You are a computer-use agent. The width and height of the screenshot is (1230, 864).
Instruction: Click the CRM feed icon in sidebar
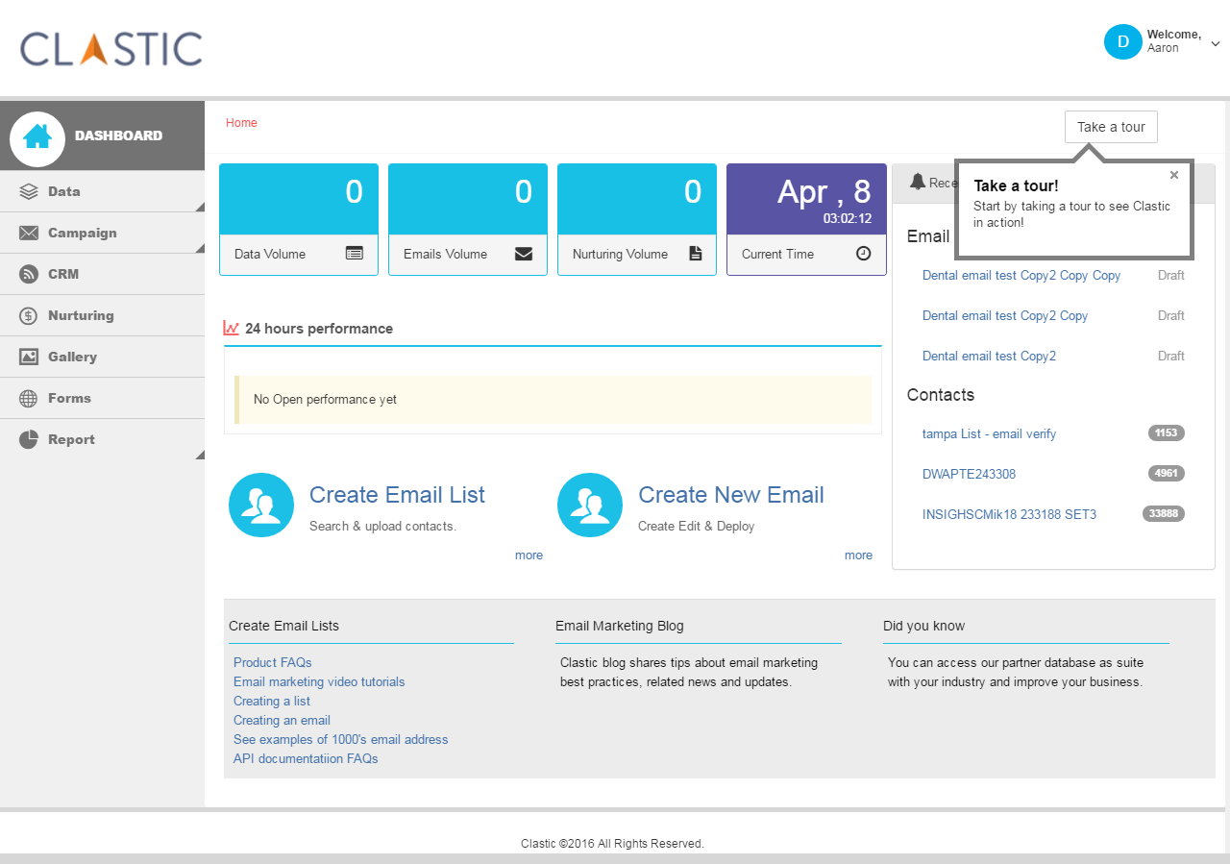[x=29, y=274]
